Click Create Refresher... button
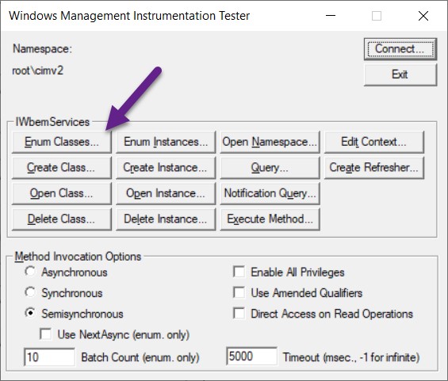Image resolution: width=448 pixels, height=381 pixels. [374, 167]
